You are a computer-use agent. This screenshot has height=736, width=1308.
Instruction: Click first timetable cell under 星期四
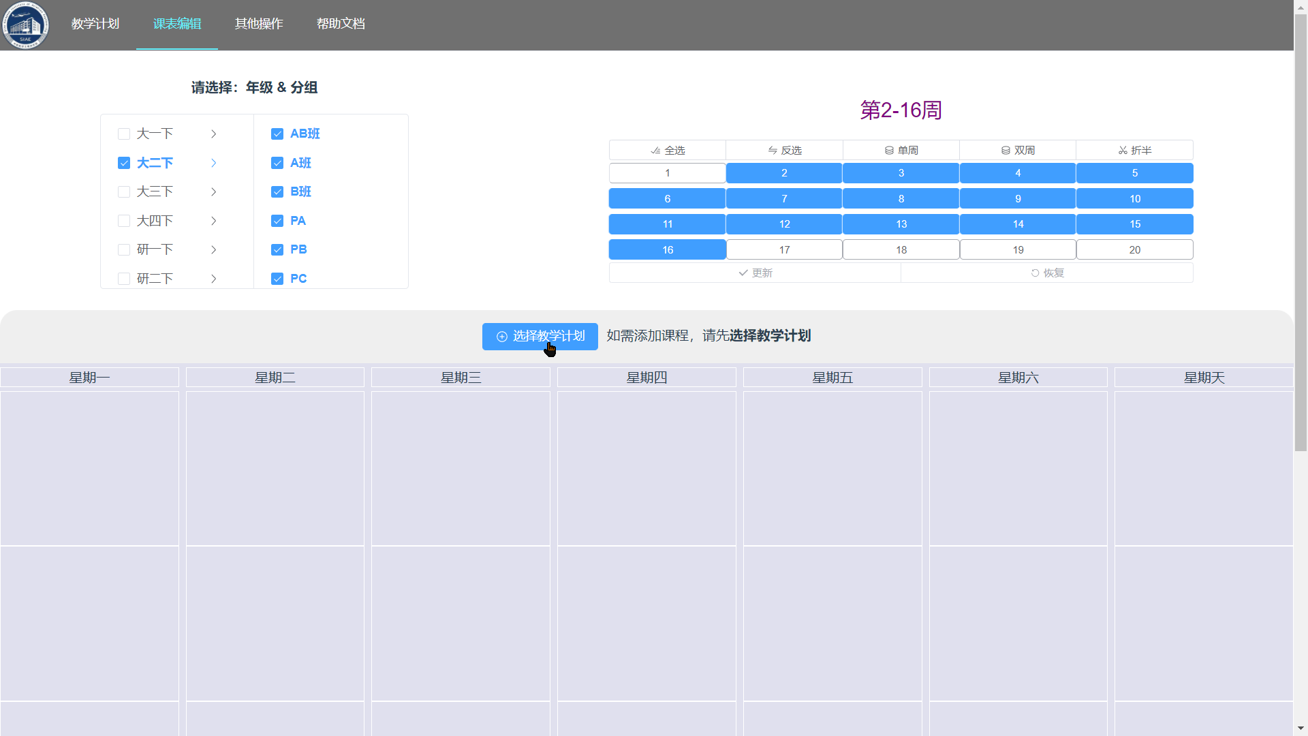[x=647, y=469]
